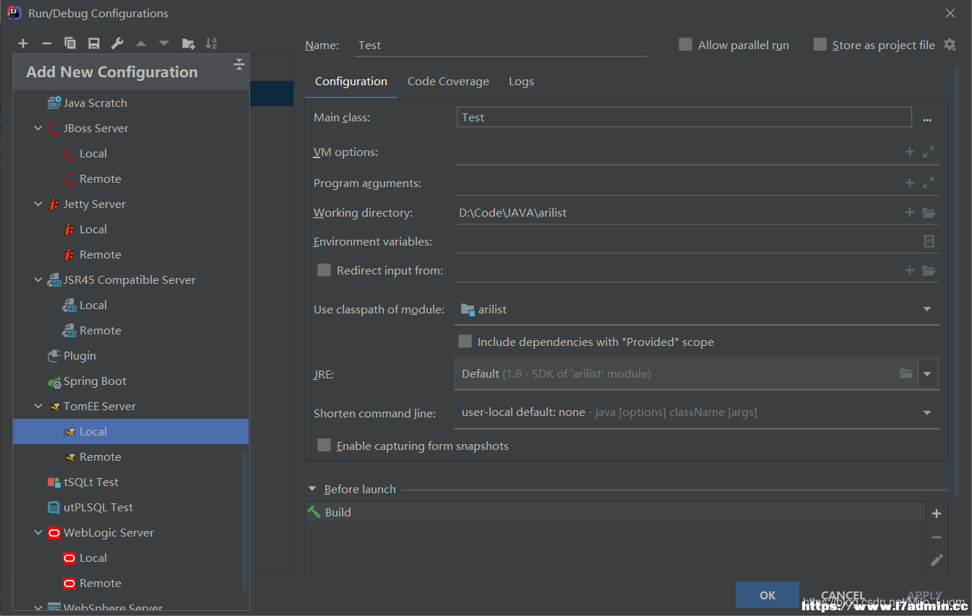This screenshot has height=616, width=972.
Task: Toggle Include dependencies with Provided scope checkbox
Action: (465, 342)
